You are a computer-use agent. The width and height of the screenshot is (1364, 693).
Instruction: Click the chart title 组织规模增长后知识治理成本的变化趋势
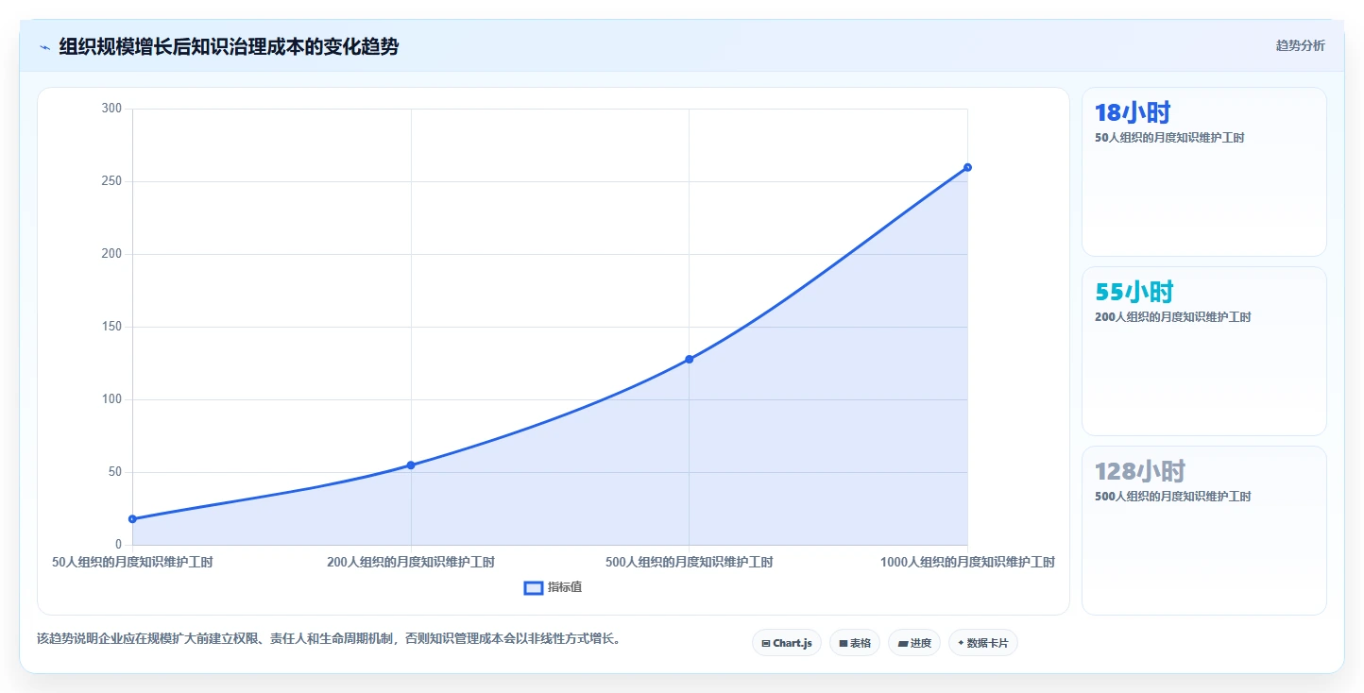pyautogui.click(x=229, y=47)
